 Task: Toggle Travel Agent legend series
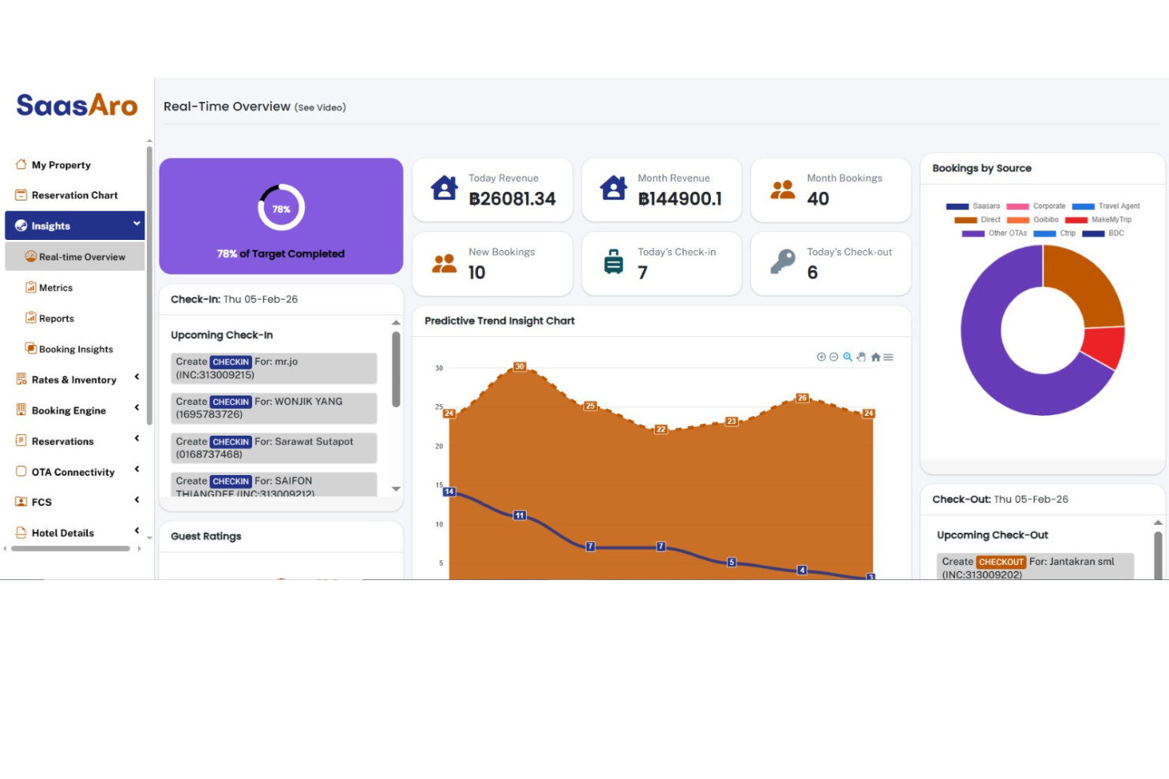(x=1106, y=206)
